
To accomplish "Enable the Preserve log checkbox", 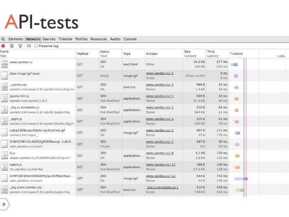I will tap(36, 46).
